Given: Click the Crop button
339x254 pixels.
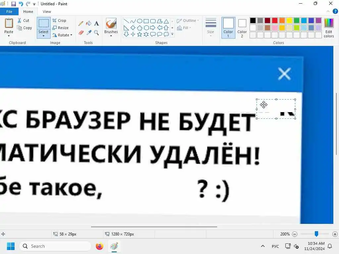Looking at the screenshot, I should (x=59, y=21).
